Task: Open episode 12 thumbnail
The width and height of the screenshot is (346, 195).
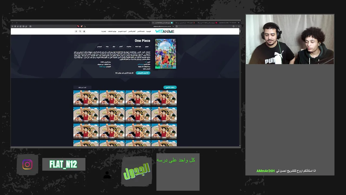Action: [x=86, y=131]
